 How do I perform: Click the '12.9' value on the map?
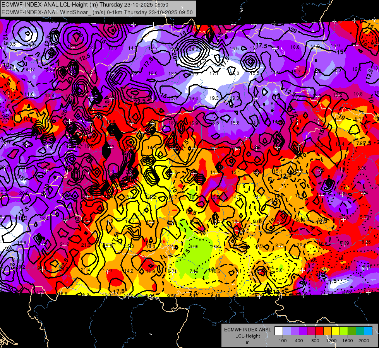click(x=150, y=271)
